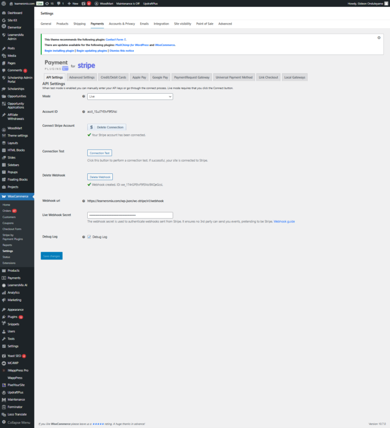Image resolution: width=390 pixels, height=428 pixels.
Task: Focus the Live Webhook Secret field
Action: click(x=130, y=216)
